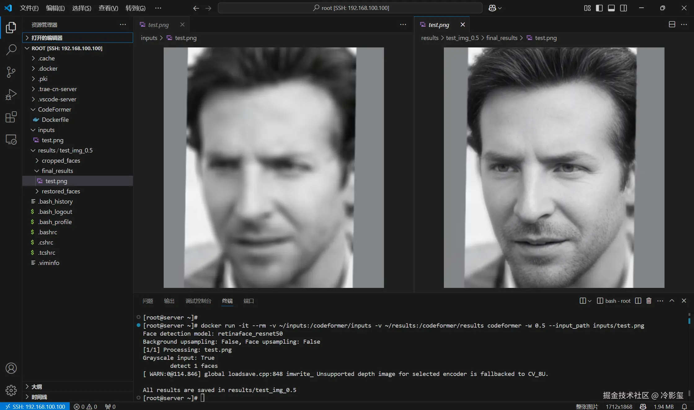Open the Extensions icon
This screenshot has width=694, height=410.
point(11,117)
